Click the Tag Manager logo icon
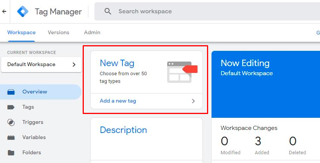 pos(23,11)
